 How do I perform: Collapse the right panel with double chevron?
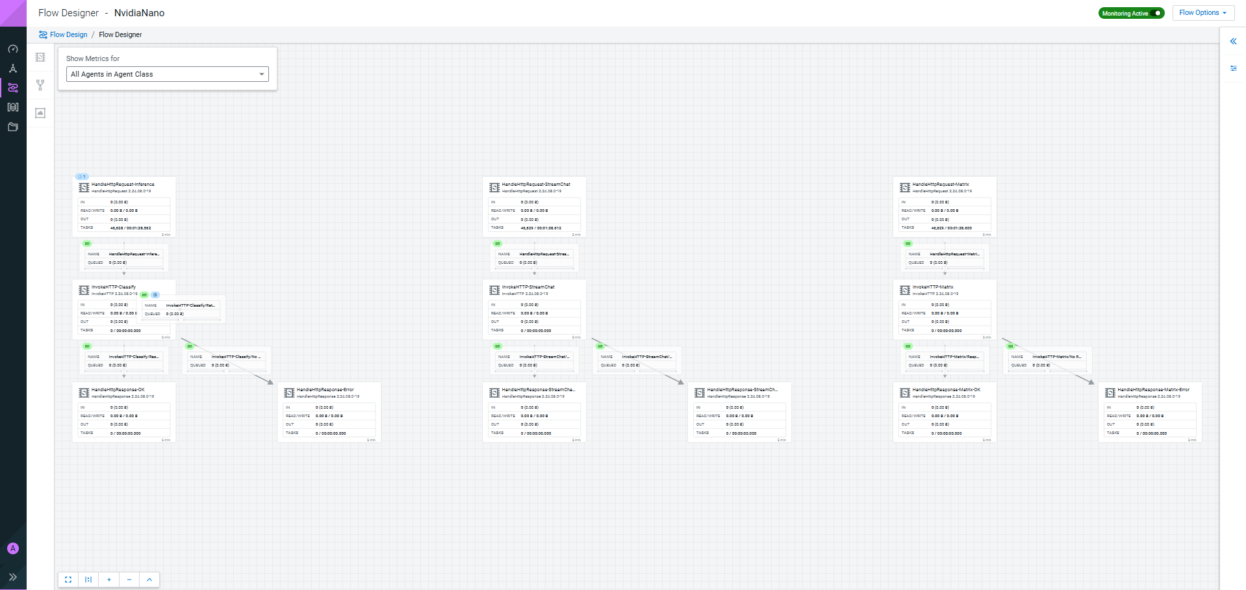click(x=1233, y=41)
